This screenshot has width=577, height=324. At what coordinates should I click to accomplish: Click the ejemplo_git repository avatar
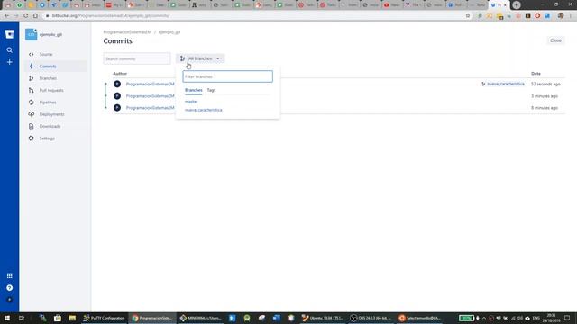31,34
